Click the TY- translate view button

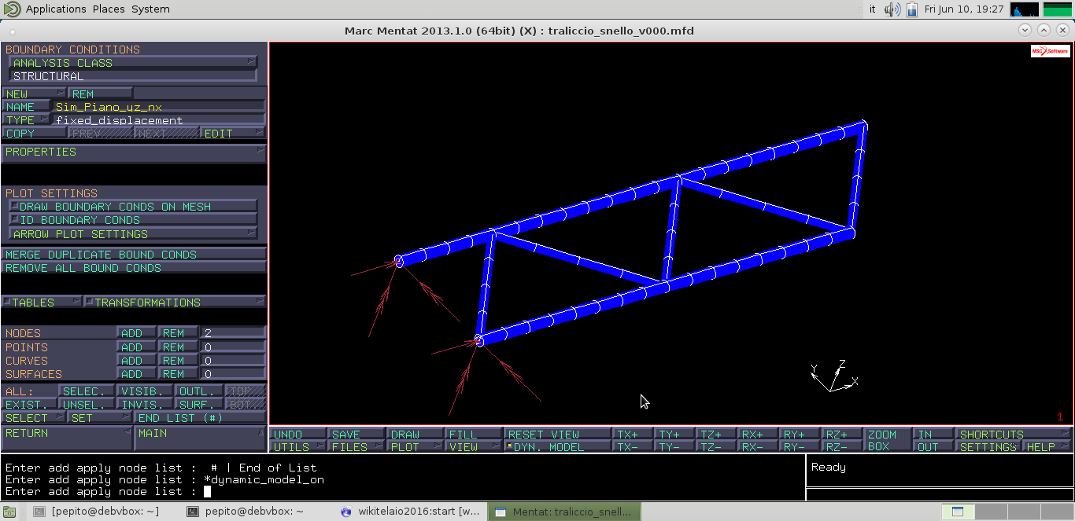click(675, 447)
